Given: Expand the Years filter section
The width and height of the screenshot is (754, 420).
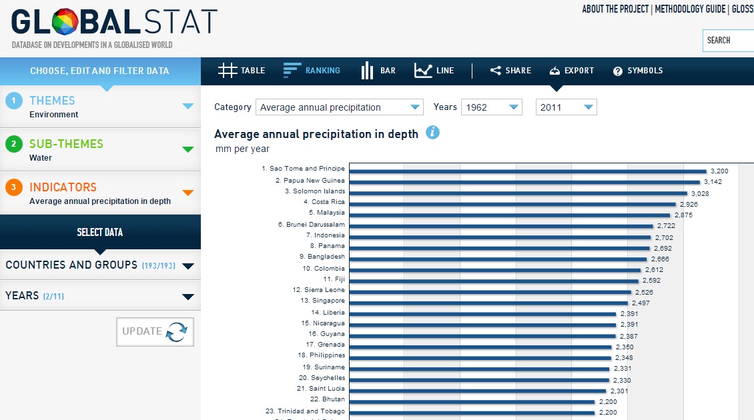Looking at the screenshot, I should 100,296.
